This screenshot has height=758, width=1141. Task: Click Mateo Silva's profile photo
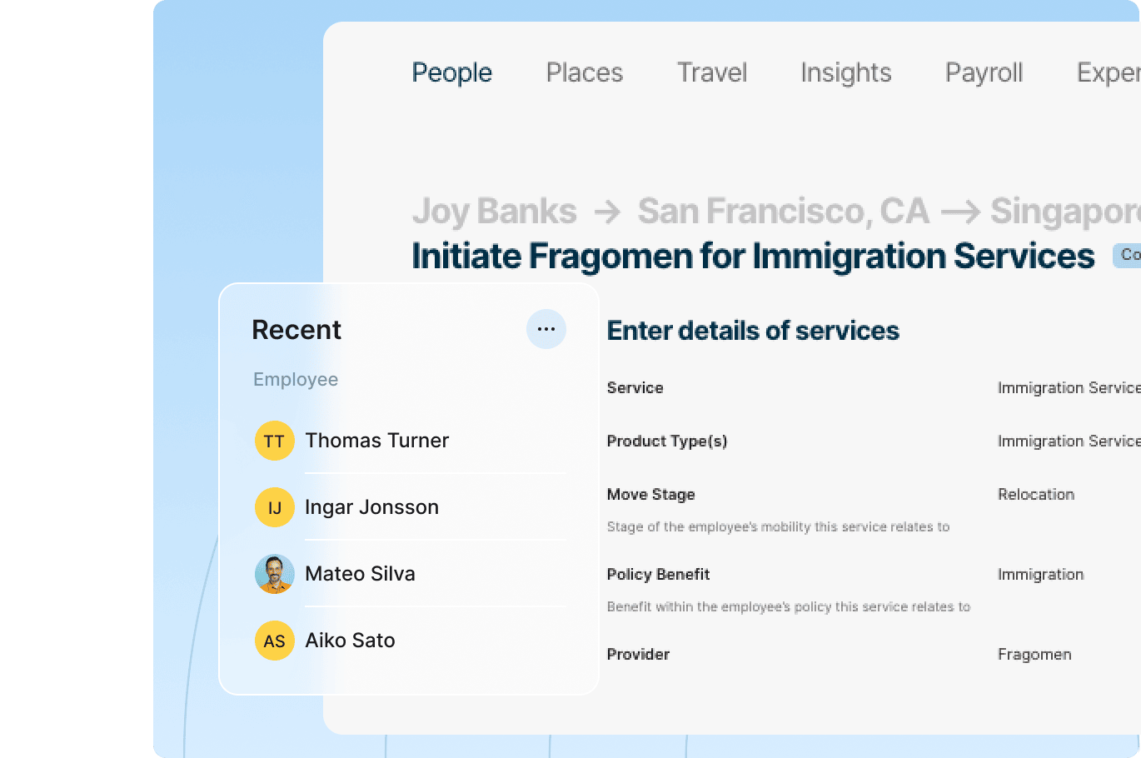point(274,574)
